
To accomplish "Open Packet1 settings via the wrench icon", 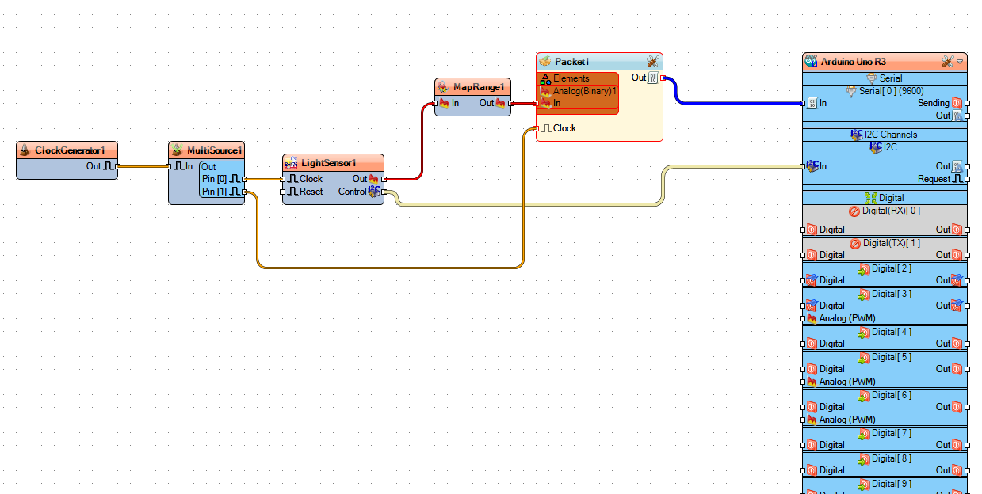I will (653, 62).
